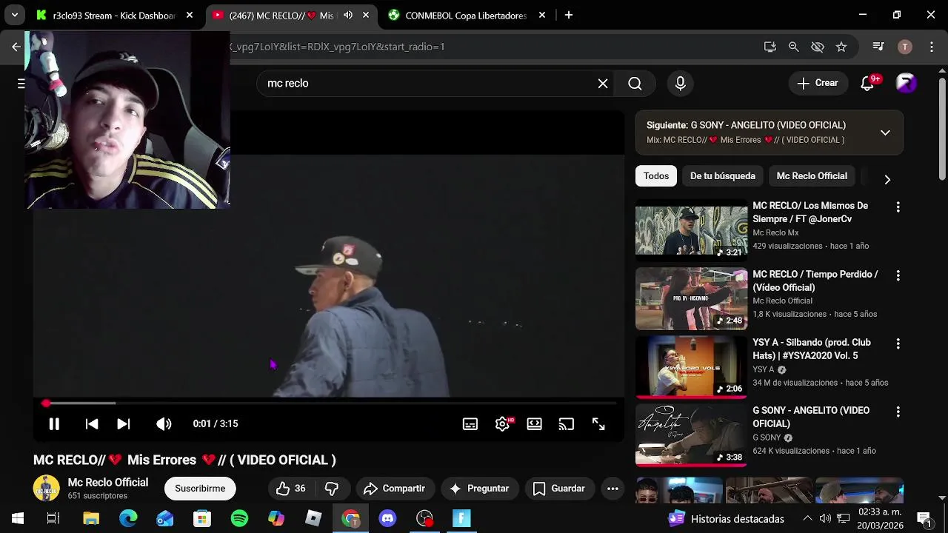The image size is (948, 533).
Task: Exit full screen view
Action: click(598, 424)
